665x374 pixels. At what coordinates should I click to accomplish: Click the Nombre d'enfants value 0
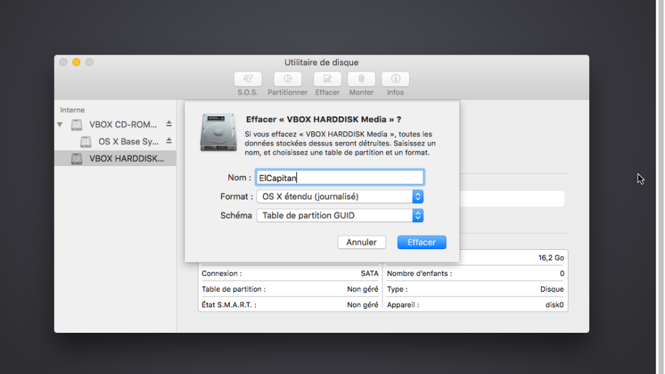click(562, 273)
